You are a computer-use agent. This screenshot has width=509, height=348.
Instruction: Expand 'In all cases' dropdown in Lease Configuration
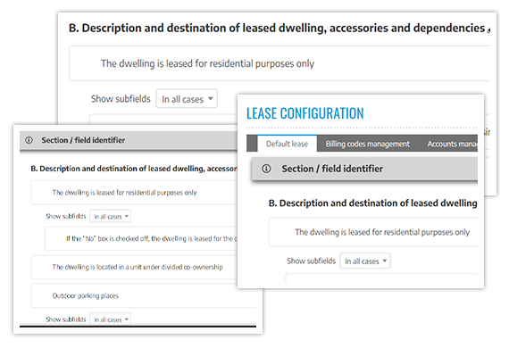tap(365, 261)
